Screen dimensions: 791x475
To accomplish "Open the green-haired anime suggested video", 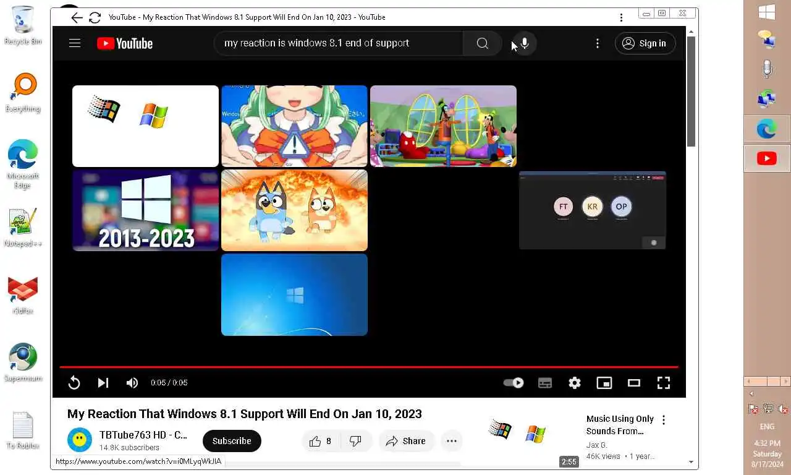I will point(294,126).
